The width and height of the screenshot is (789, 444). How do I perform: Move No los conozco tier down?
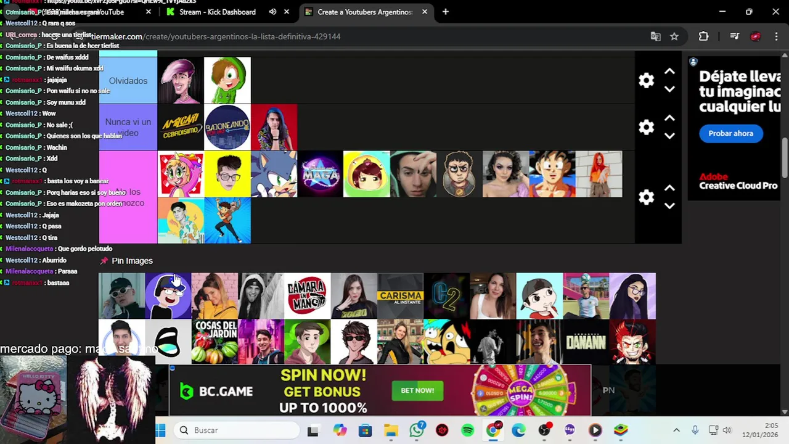coord(669,205)
